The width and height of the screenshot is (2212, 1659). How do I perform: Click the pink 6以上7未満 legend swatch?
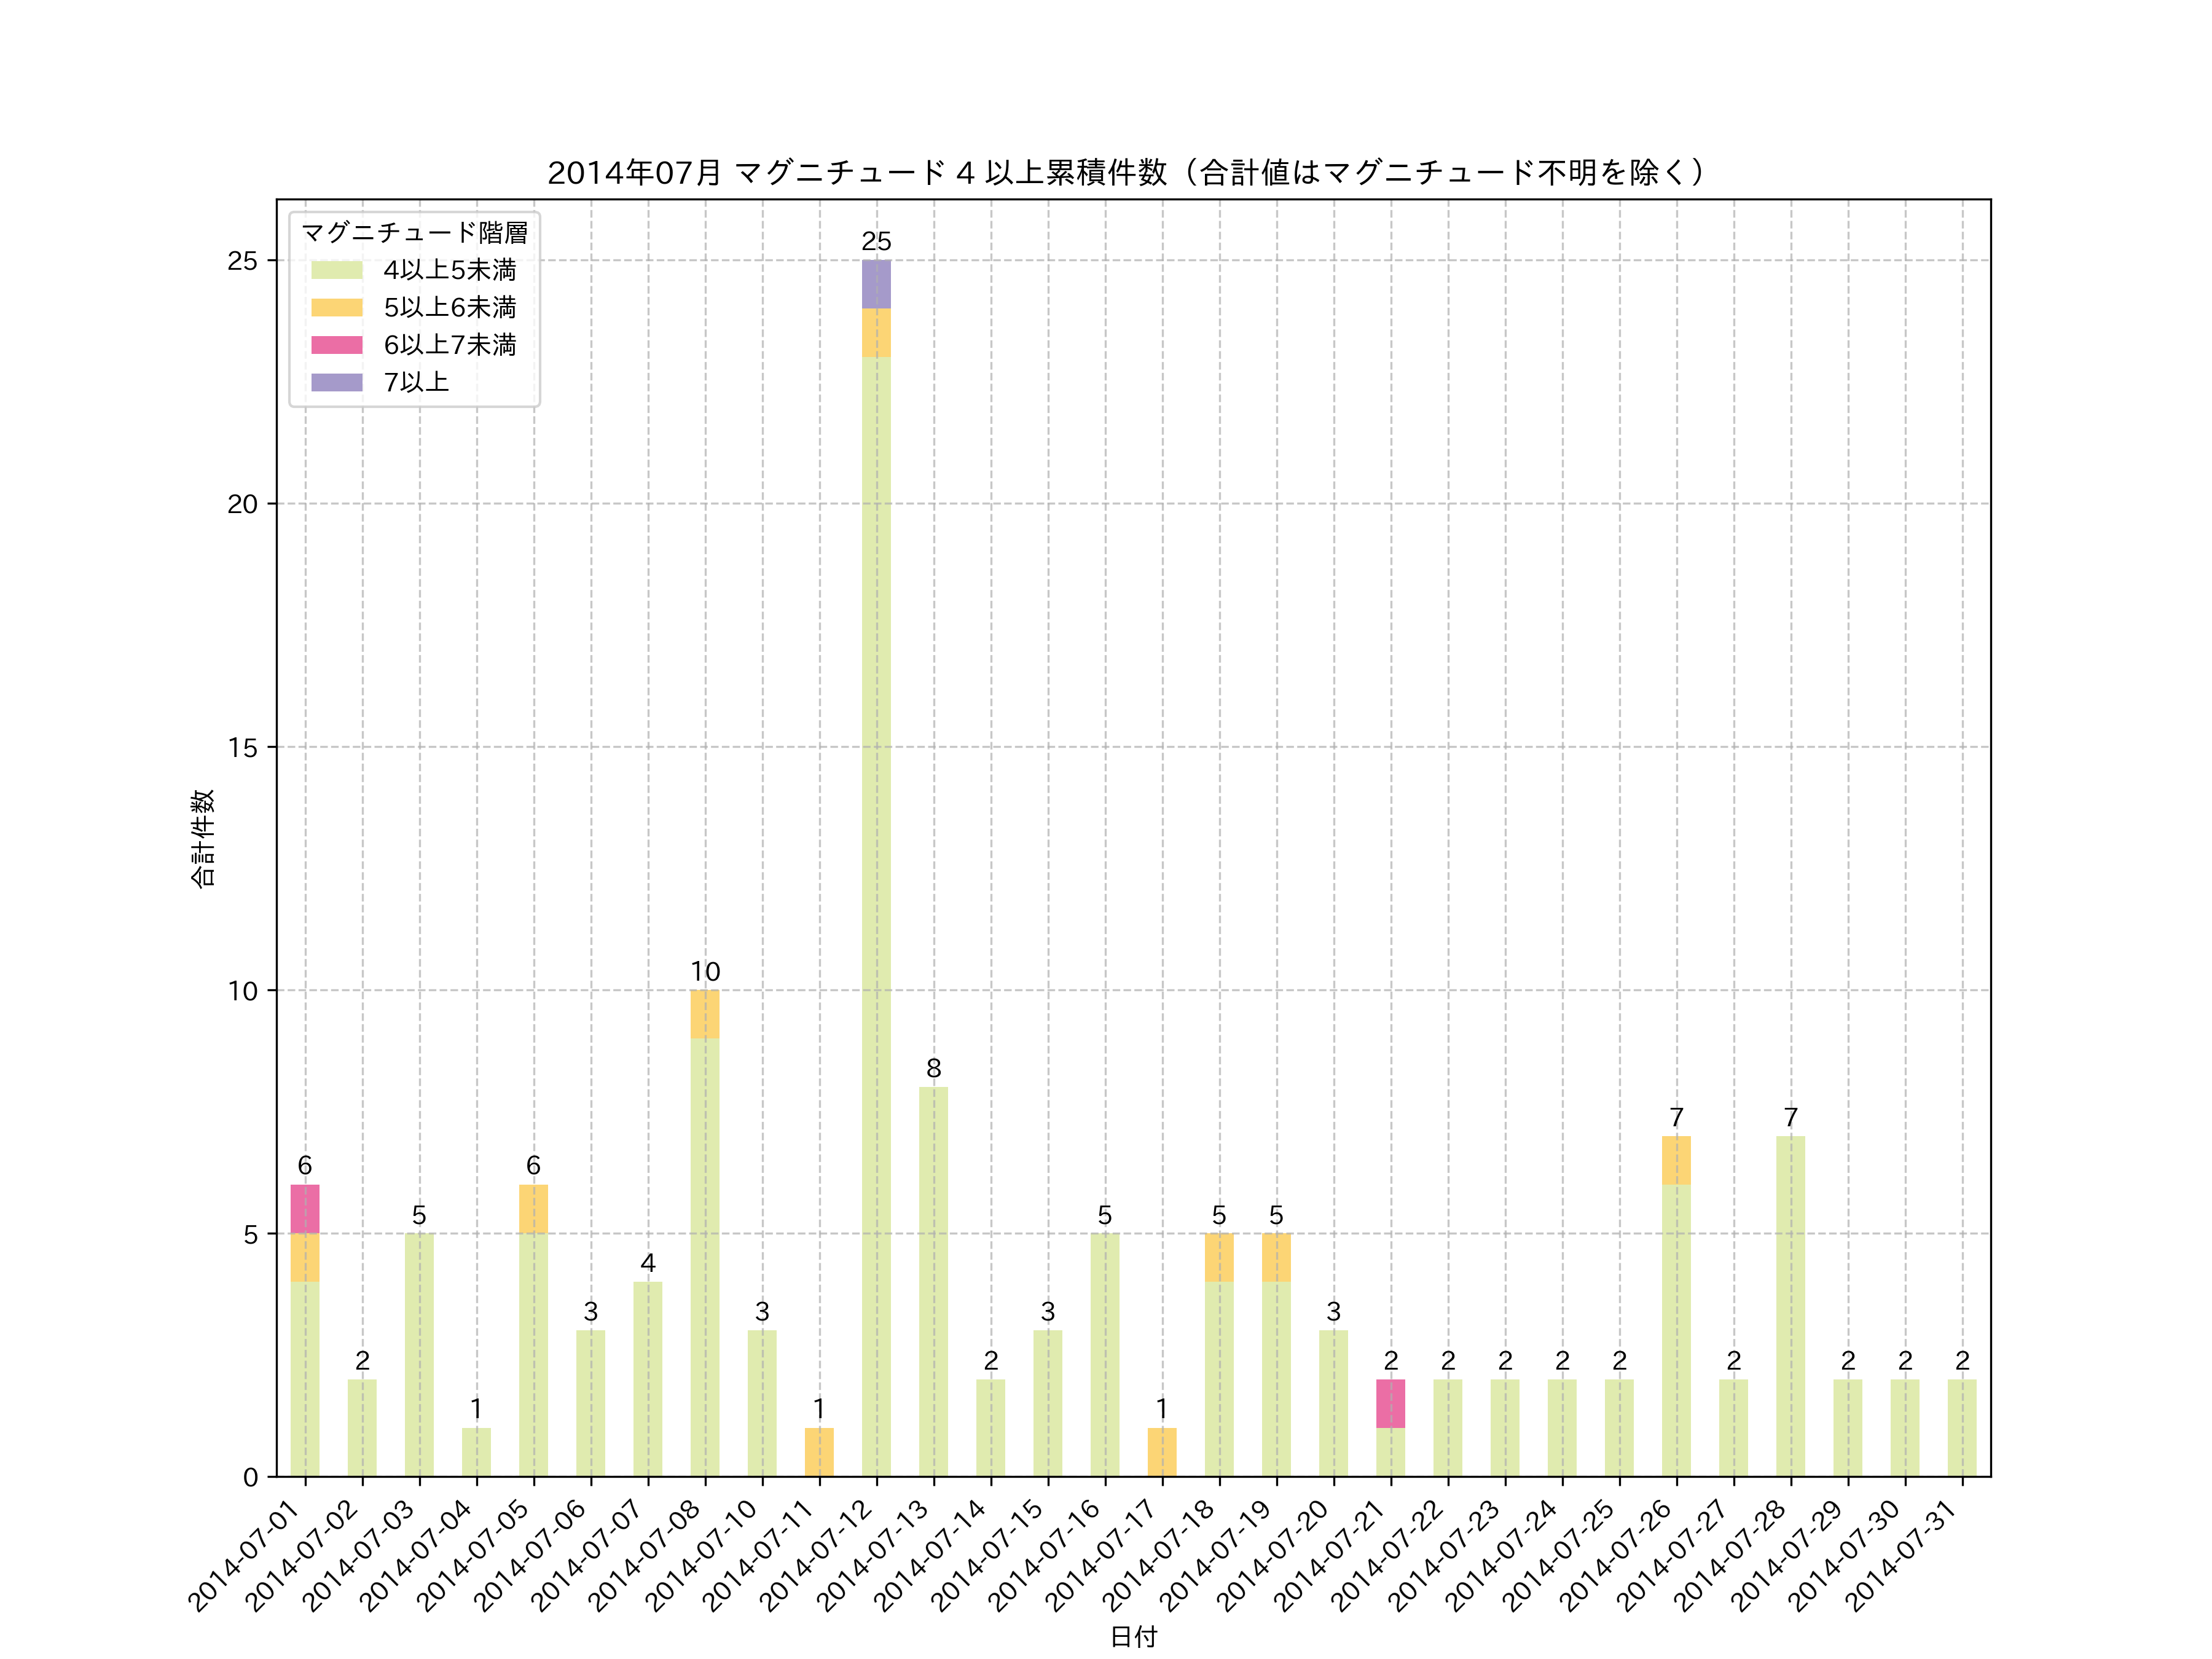tap(336, 345)
